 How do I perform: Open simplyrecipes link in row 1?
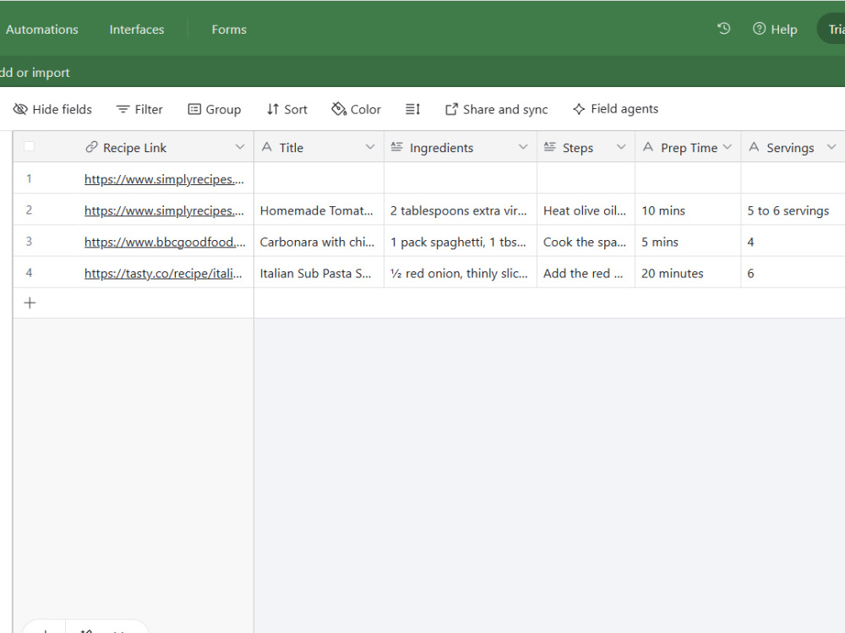coord(164,179)
